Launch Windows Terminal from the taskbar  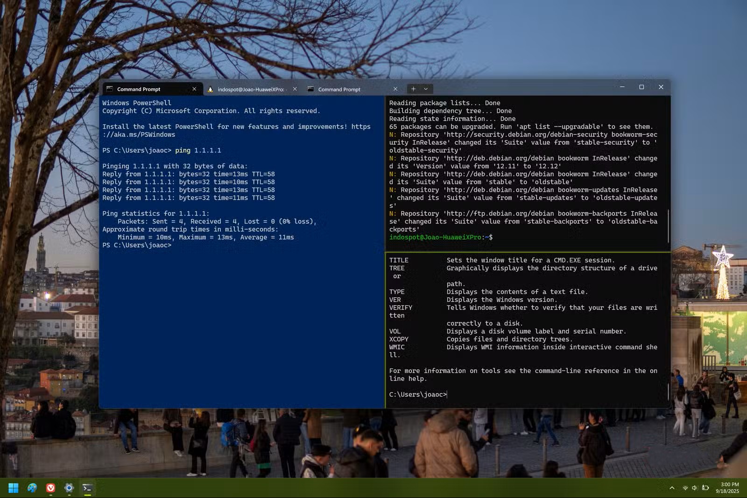coord(87,488)
